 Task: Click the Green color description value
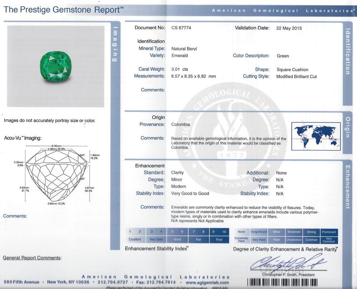[x=283, y=56]
